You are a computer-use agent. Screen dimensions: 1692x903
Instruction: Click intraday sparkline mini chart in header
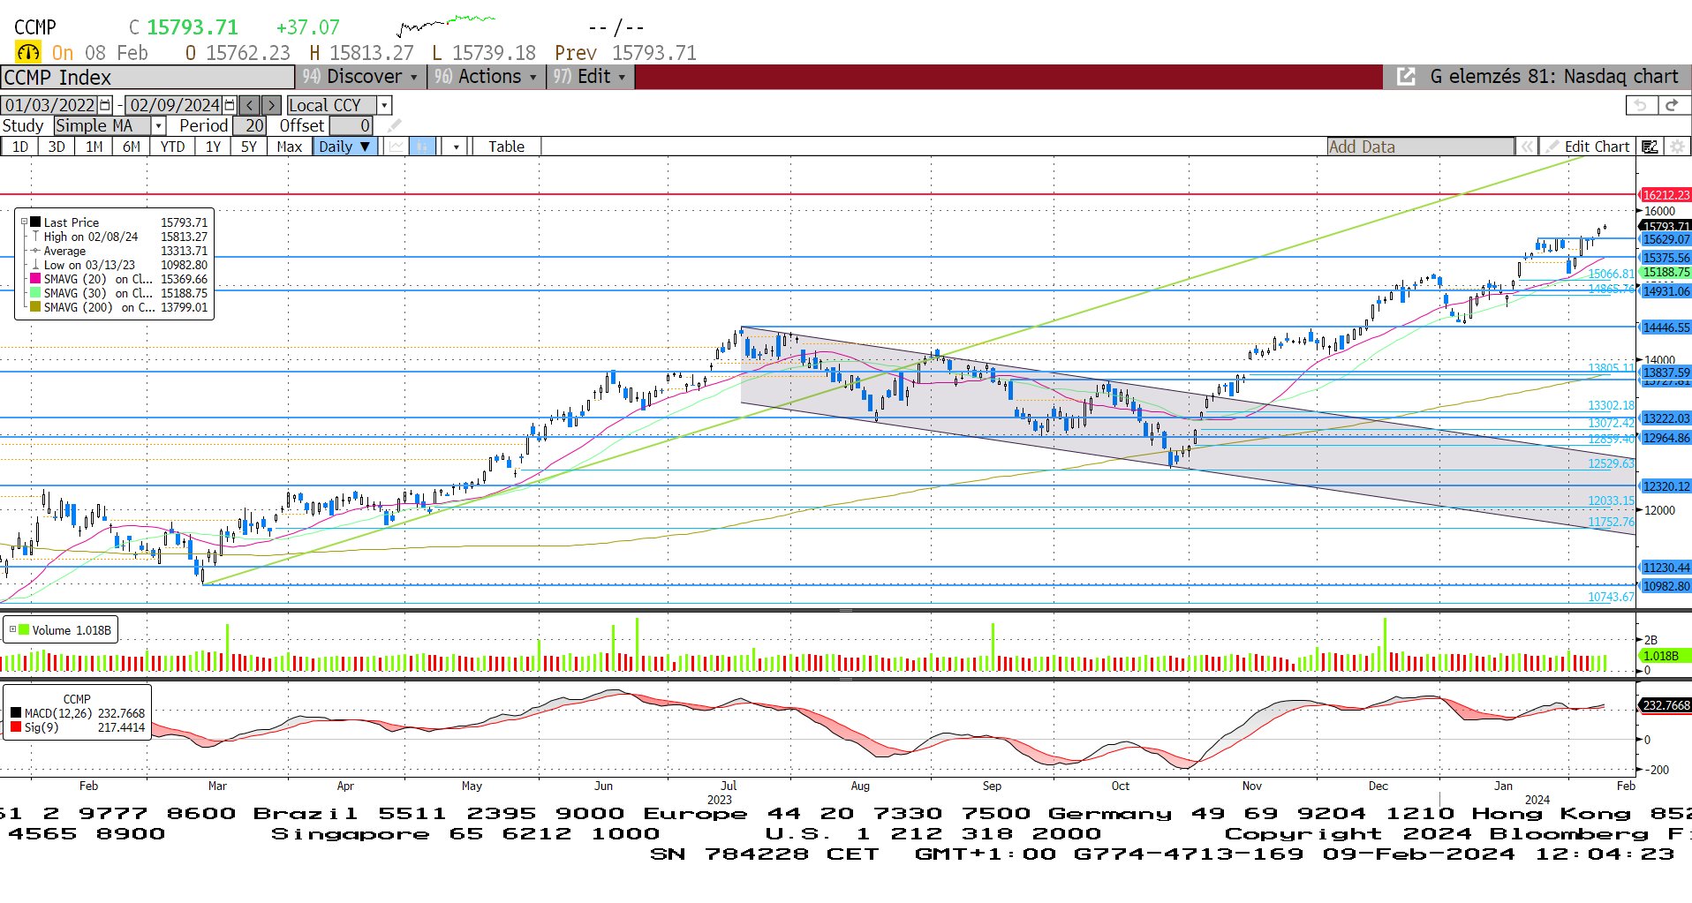tap(446, 25)
